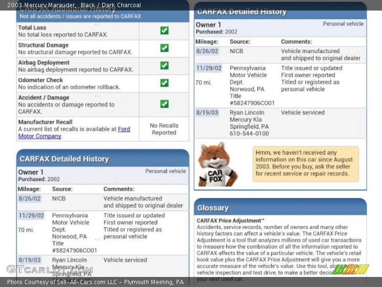Click the yellow 'Hmm, we haven't received' note
The width and height of the screenshot is (382, 287).
coord(306,164)
